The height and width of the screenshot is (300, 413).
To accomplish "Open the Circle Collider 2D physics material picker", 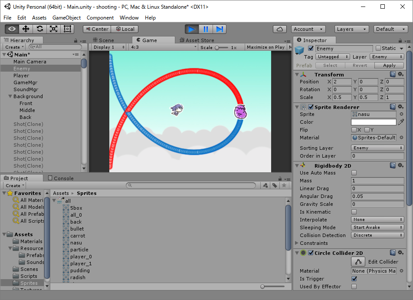I will [401, 271].
